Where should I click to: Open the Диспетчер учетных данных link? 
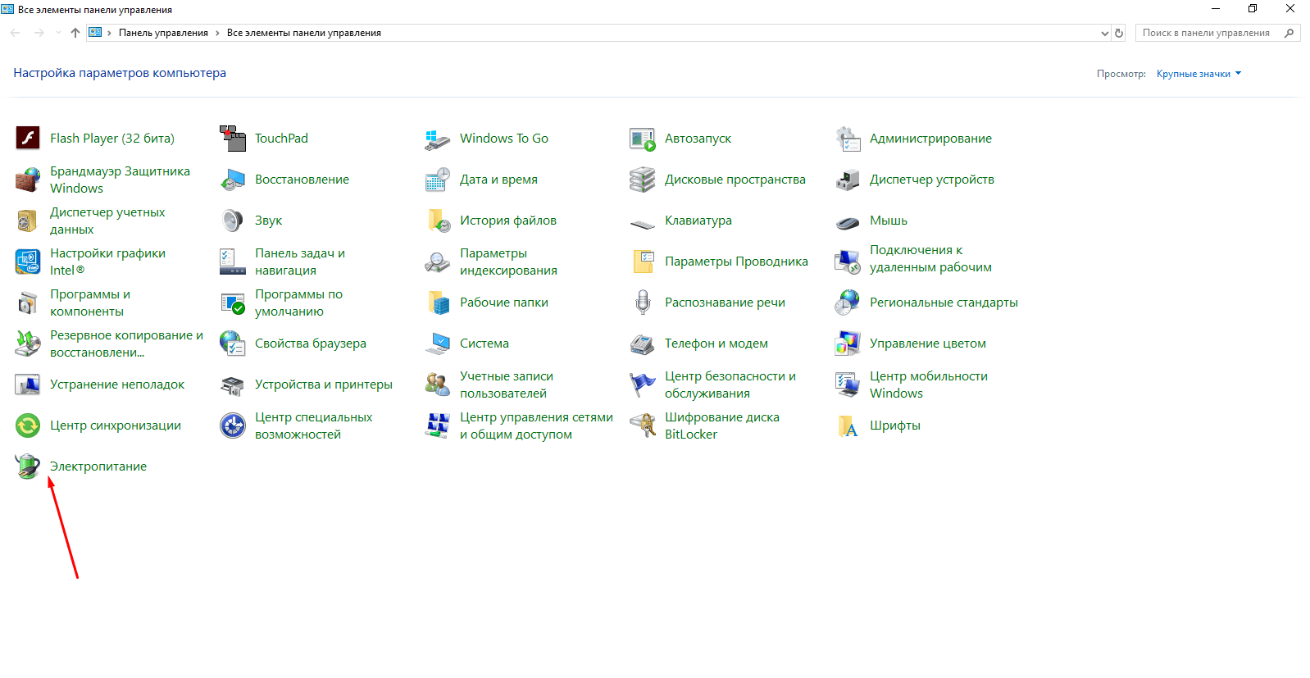107,221
